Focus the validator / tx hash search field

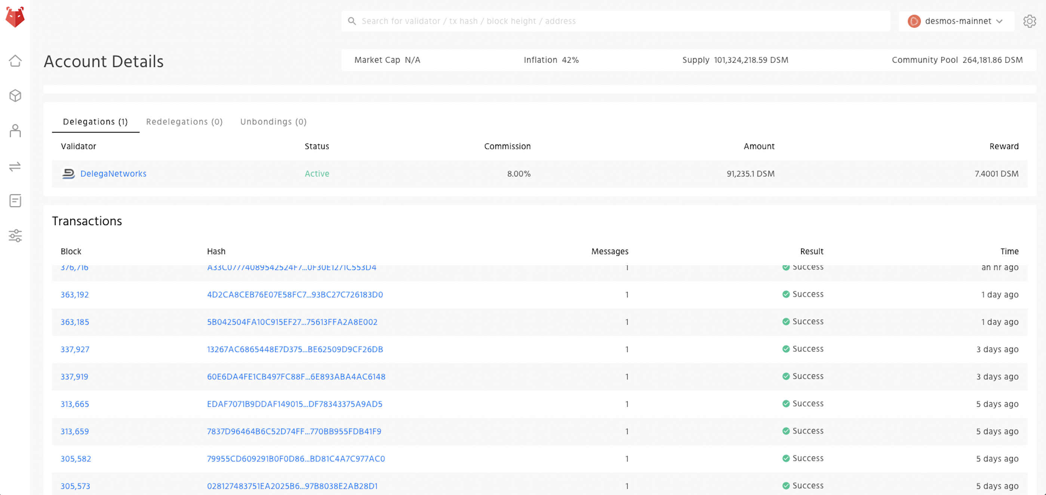[616, 21]
